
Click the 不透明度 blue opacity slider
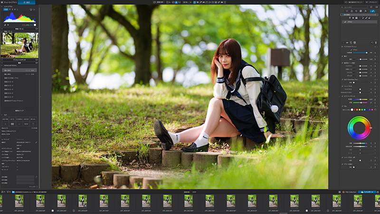point(360,53)
